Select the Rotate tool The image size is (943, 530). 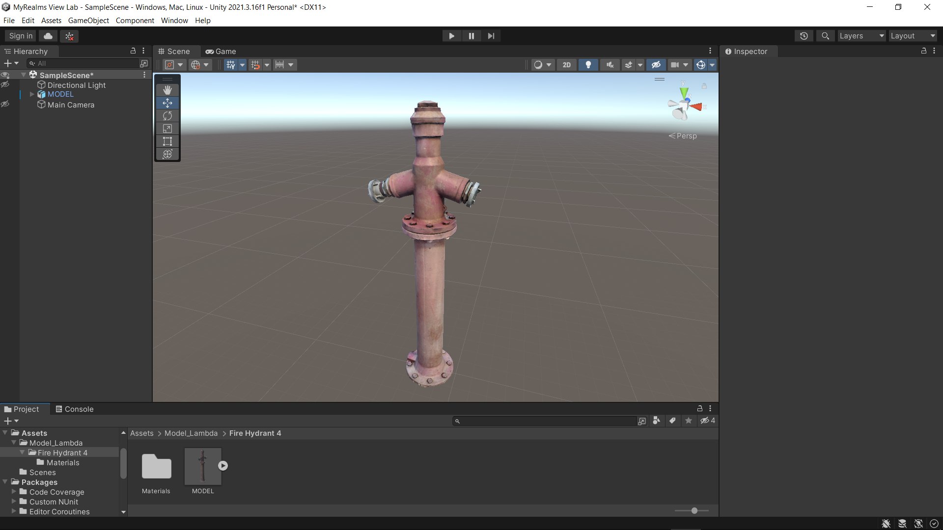pyautogui.click(x=167, y=116)
